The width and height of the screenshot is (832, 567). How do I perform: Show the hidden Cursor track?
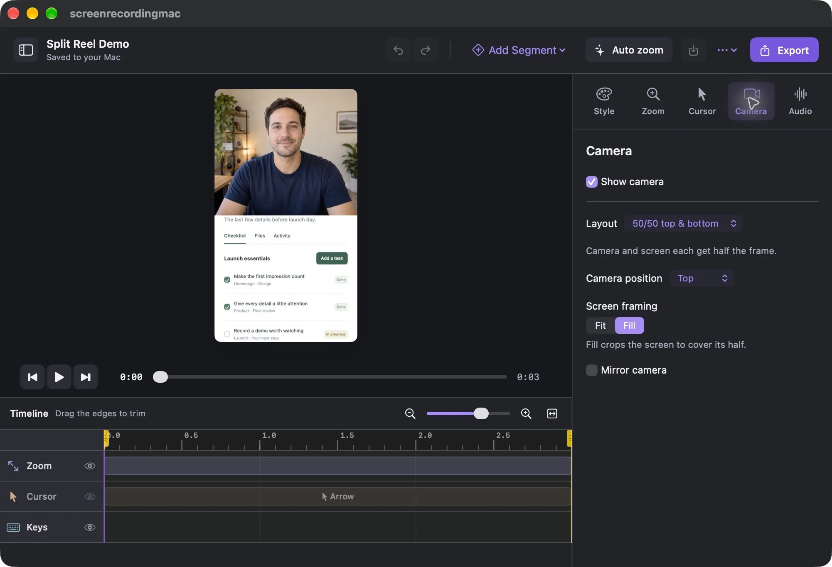click(x=90, y=497)
